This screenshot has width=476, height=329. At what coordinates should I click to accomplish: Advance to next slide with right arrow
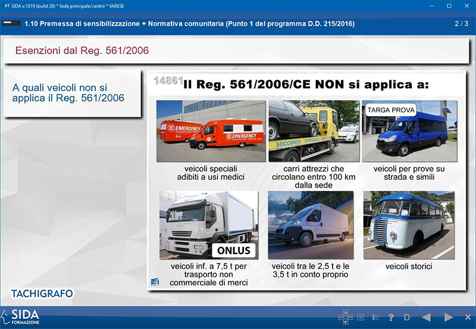coord(449,317)
